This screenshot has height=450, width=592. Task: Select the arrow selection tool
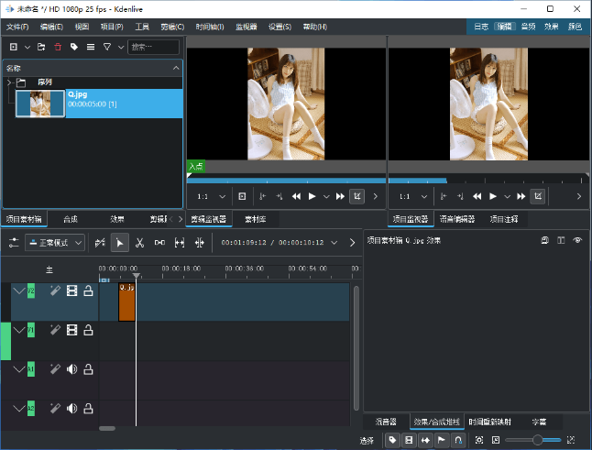[120, 242]
